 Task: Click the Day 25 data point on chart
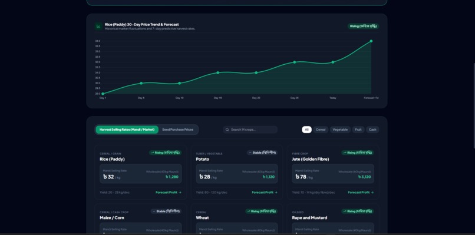tap(295, 62)
